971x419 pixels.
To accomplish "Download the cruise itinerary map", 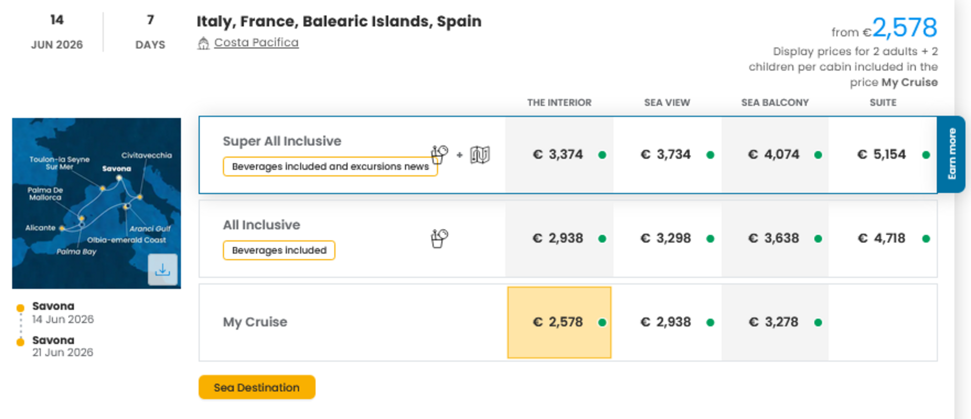I will click(x=162, y=269).
